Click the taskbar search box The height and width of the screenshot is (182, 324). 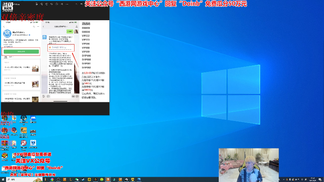point(24,180)
